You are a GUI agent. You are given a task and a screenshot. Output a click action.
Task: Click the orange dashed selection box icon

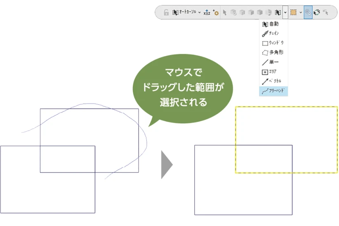[293, 12]
